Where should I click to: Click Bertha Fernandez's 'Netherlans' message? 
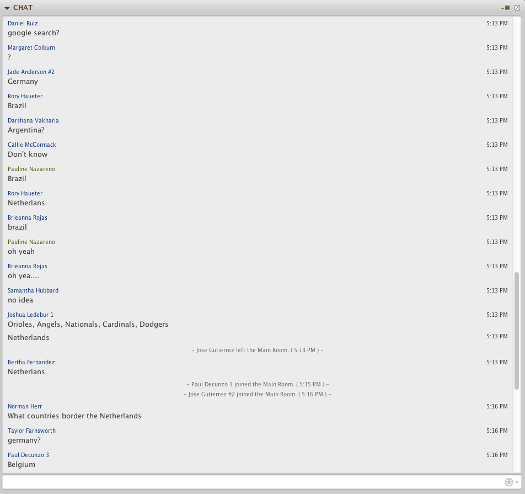click(x=26, y=371)
